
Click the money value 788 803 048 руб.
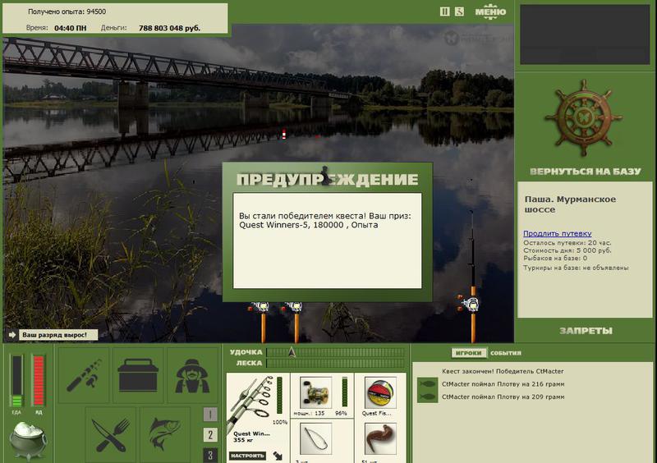[x=169, y=28]
